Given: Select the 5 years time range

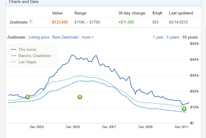Looking at the screenshot, I should (173, 37).
